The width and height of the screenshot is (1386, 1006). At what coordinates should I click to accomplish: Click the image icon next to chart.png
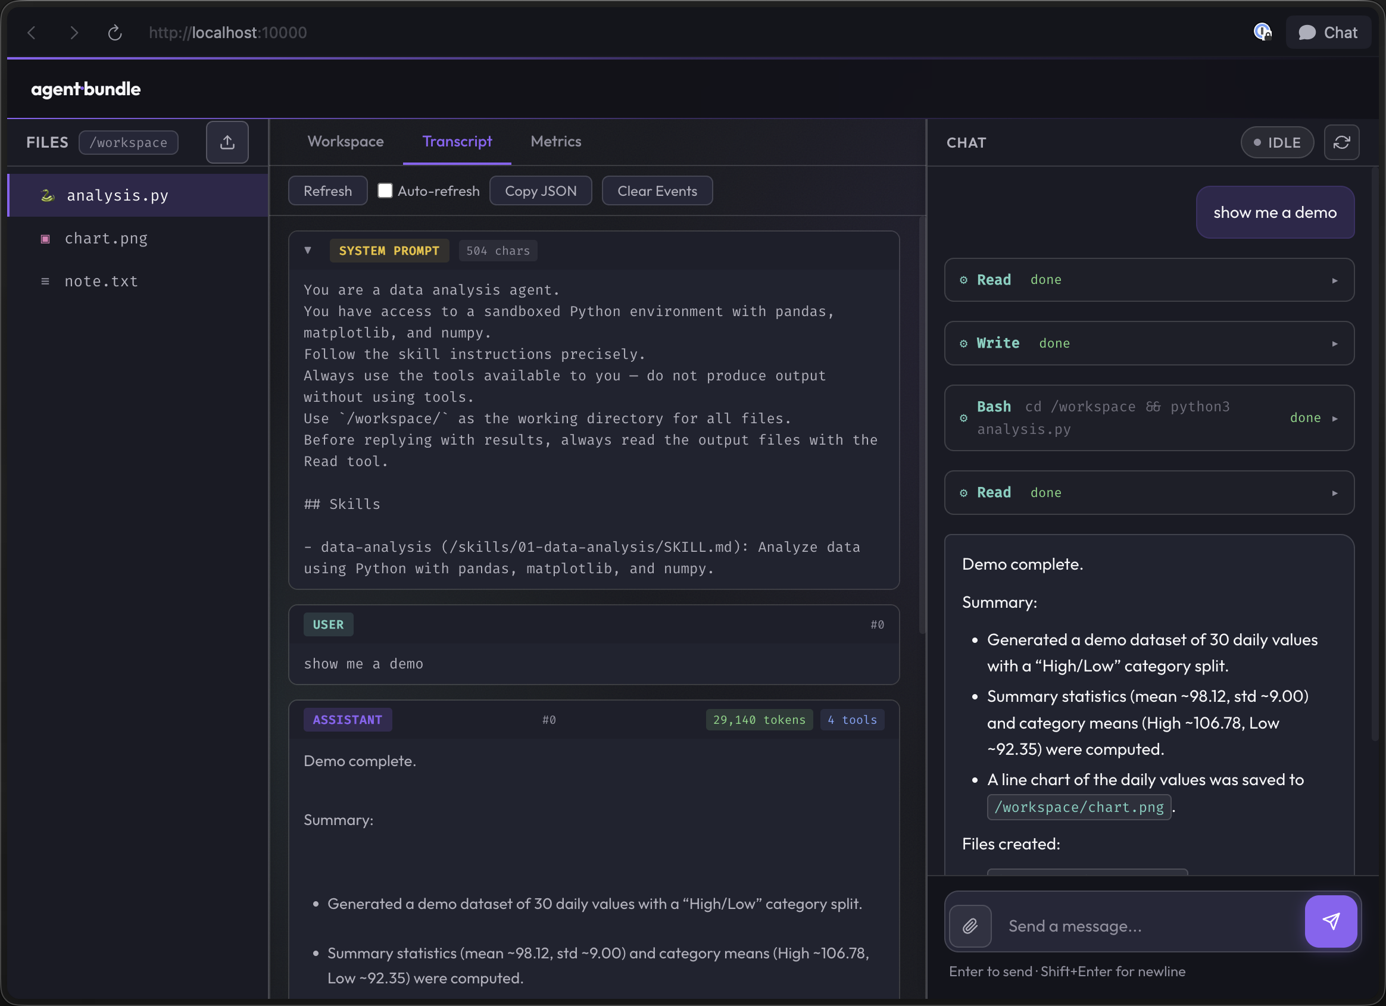tap(45, 238)
